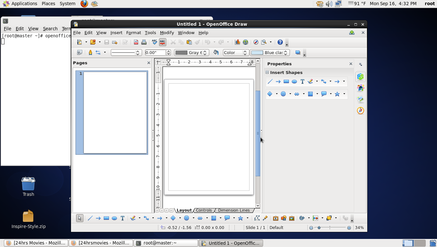Click the Area paint bucket icon
This screenshot has width=437, height=247.
216,52
